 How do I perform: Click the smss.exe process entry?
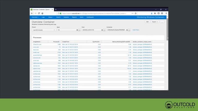(x=36, y=60)
